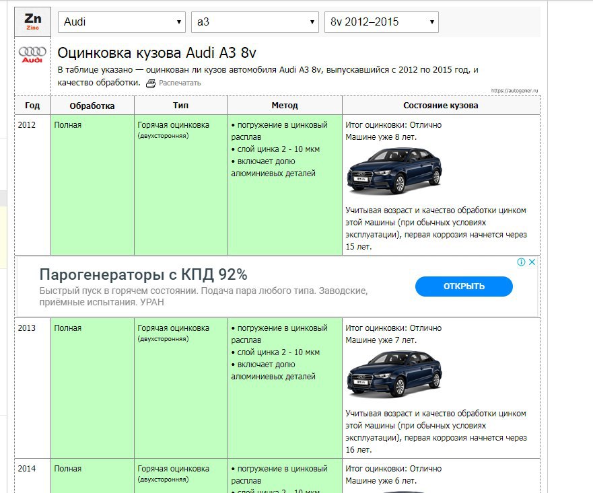Click 'Машине уже 6 лет.' text
593x493 pixels.
click(381, 481)
